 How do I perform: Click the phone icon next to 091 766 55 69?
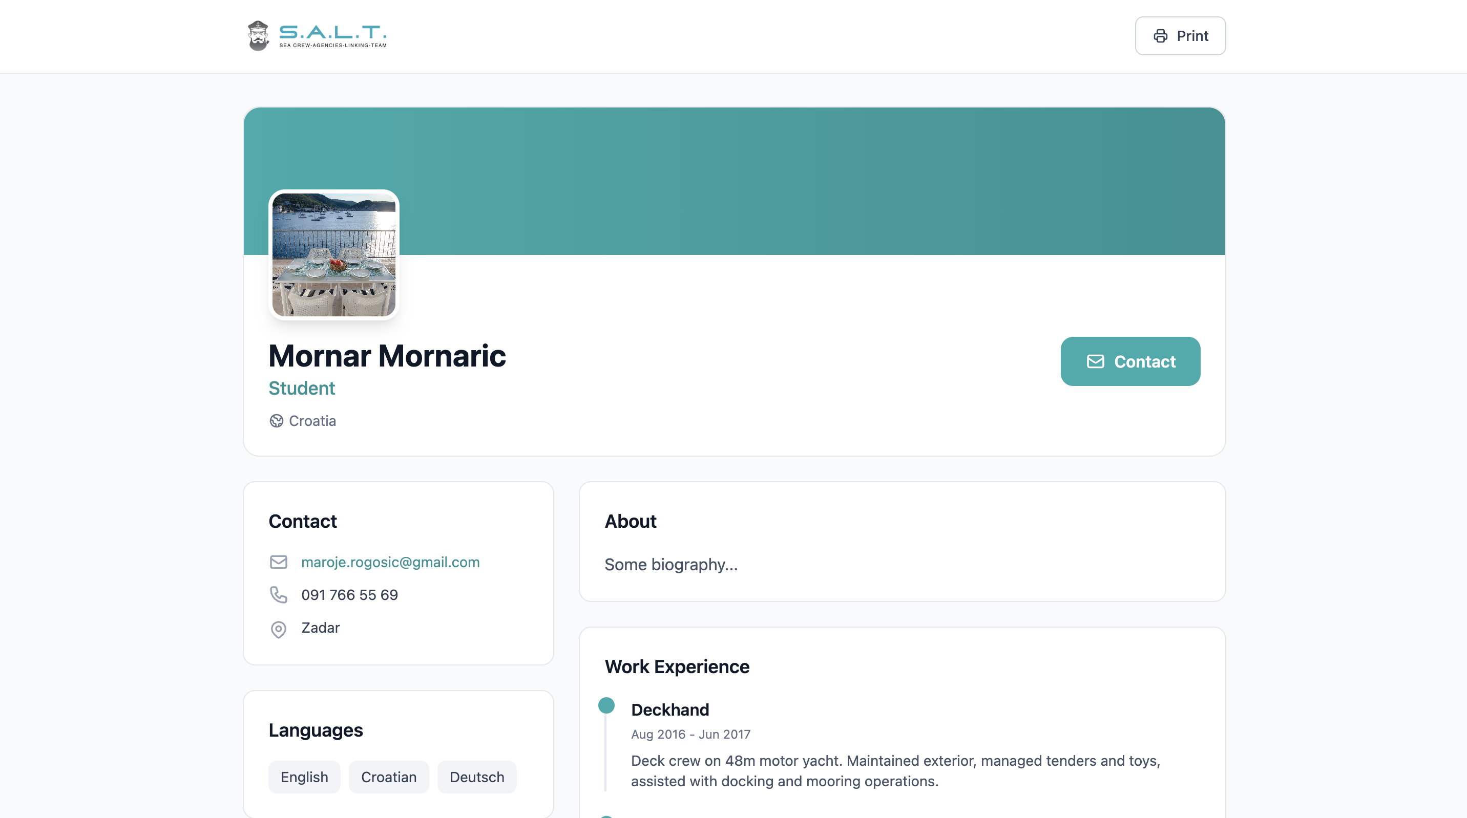point(279,595)
